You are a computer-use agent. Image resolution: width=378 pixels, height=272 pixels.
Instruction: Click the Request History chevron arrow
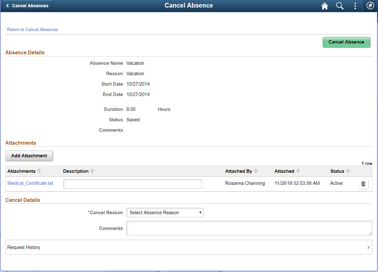coord(368,247)
